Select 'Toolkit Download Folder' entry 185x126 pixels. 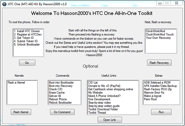103,109
